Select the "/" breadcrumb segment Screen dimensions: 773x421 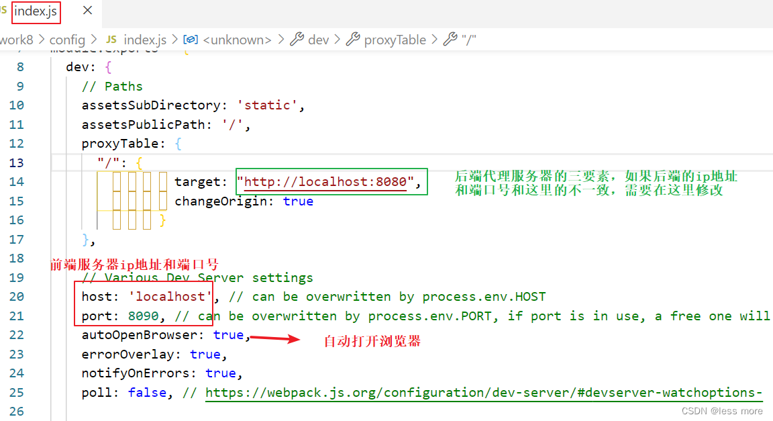pyautogui.click(x=469, y=40)
